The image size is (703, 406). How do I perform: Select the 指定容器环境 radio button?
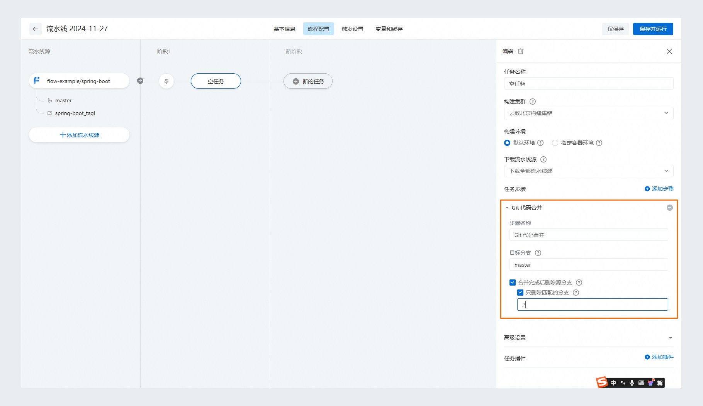(555, 143)
